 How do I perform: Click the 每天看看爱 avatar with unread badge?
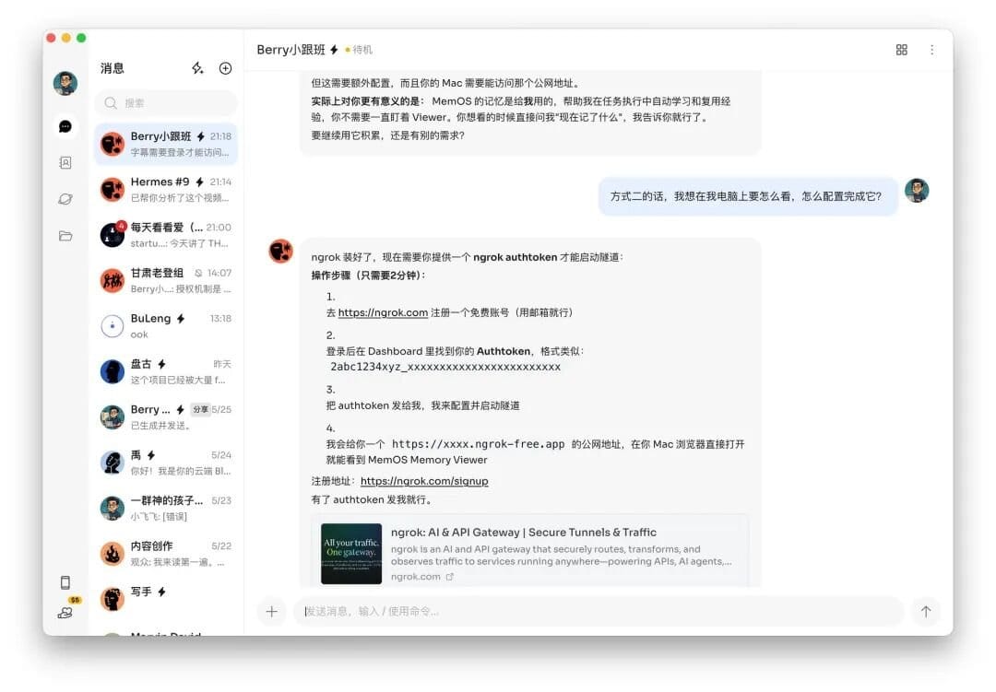coord(113,235)
